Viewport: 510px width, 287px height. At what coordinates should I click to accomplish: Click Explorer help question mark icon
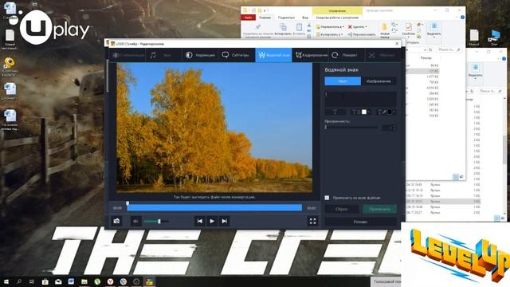pyautogui.click(x=462, y=18)
